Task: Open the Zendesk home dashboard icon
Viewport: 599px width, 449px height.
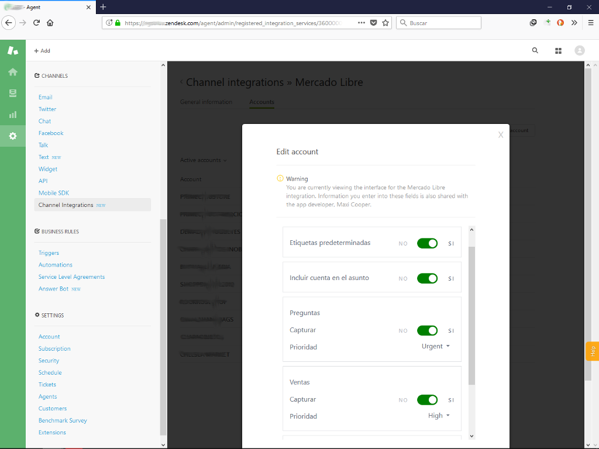Action: tap(12, 72)
